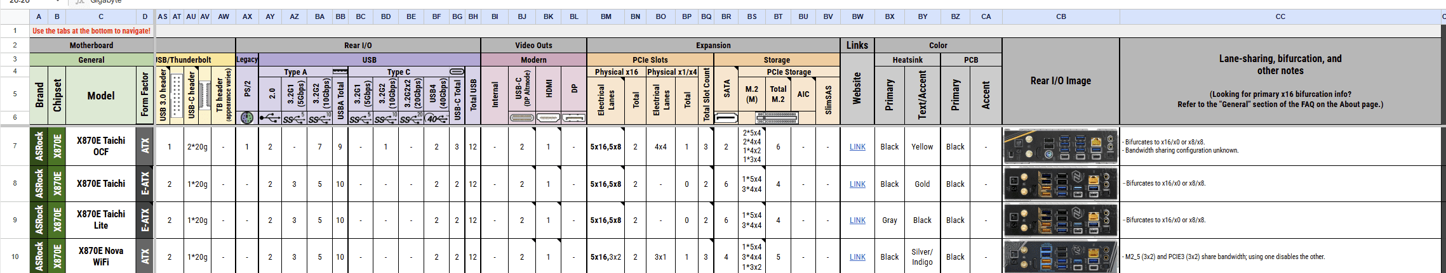This screenshot has width=1446, height=273.
Task: Select row header 7
Action: 15,146
